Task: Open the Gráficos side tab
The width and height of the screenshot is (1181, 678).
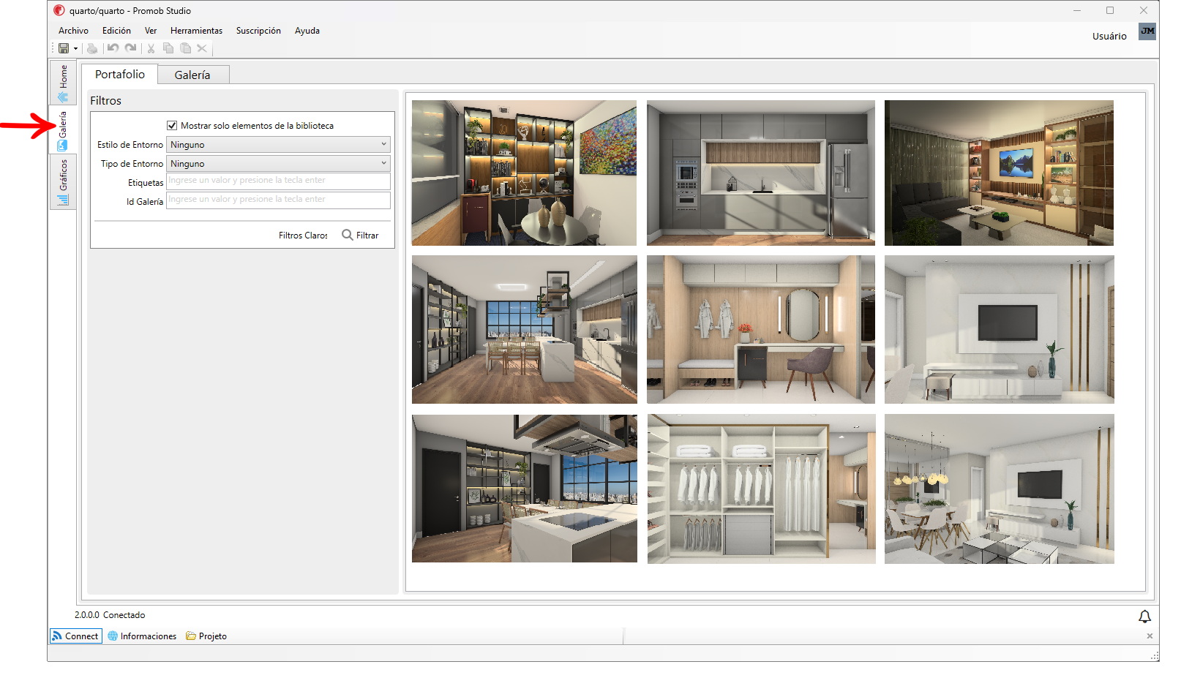Action: [x=63, y=181]
